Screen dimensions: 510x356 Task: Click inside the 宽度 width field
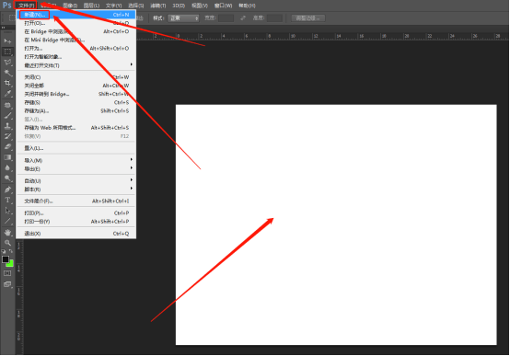click(226, 18)
